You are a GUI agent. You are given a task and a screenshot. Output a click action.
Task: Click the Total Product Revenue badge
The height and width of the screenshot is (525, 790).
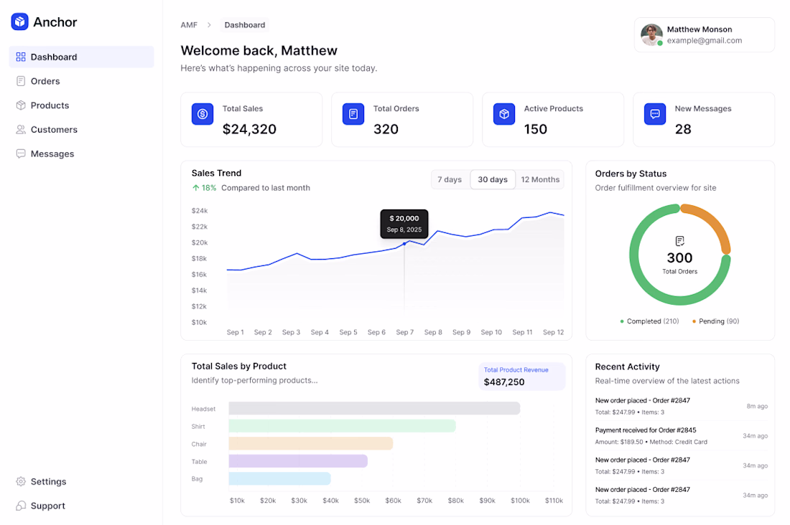521,376
